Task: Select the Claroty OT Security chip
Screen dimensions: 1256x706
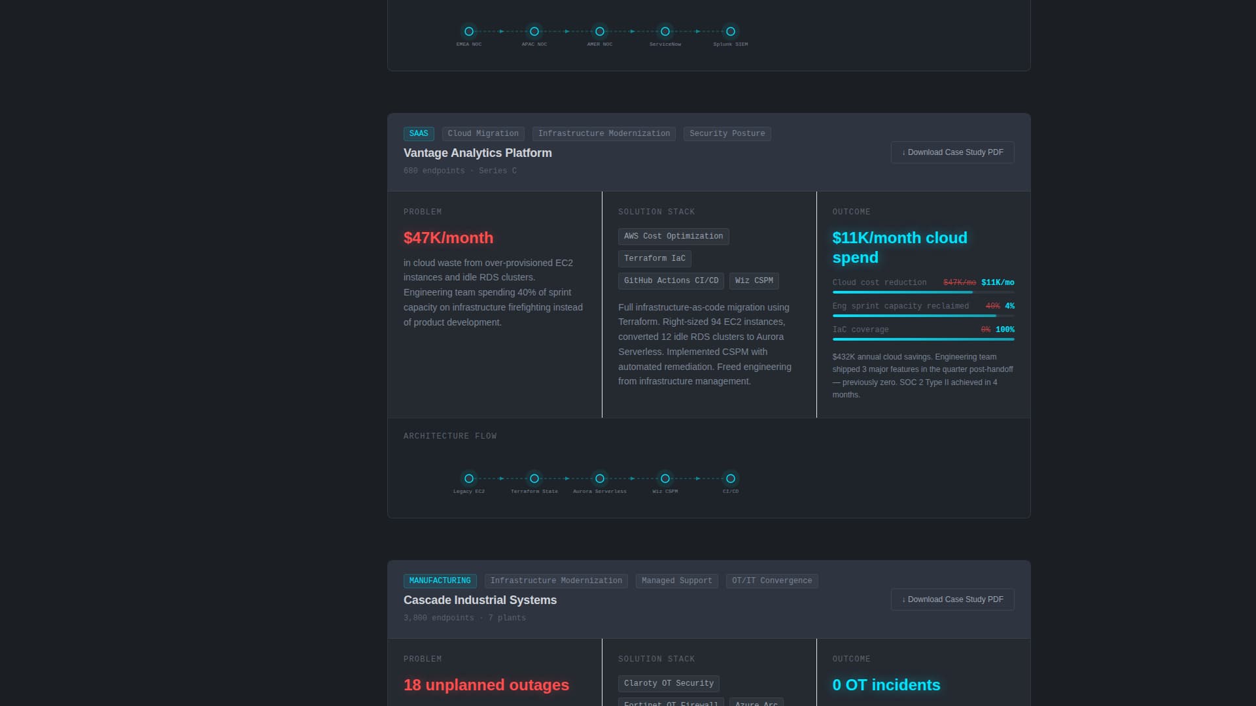Action: [669, 683]
